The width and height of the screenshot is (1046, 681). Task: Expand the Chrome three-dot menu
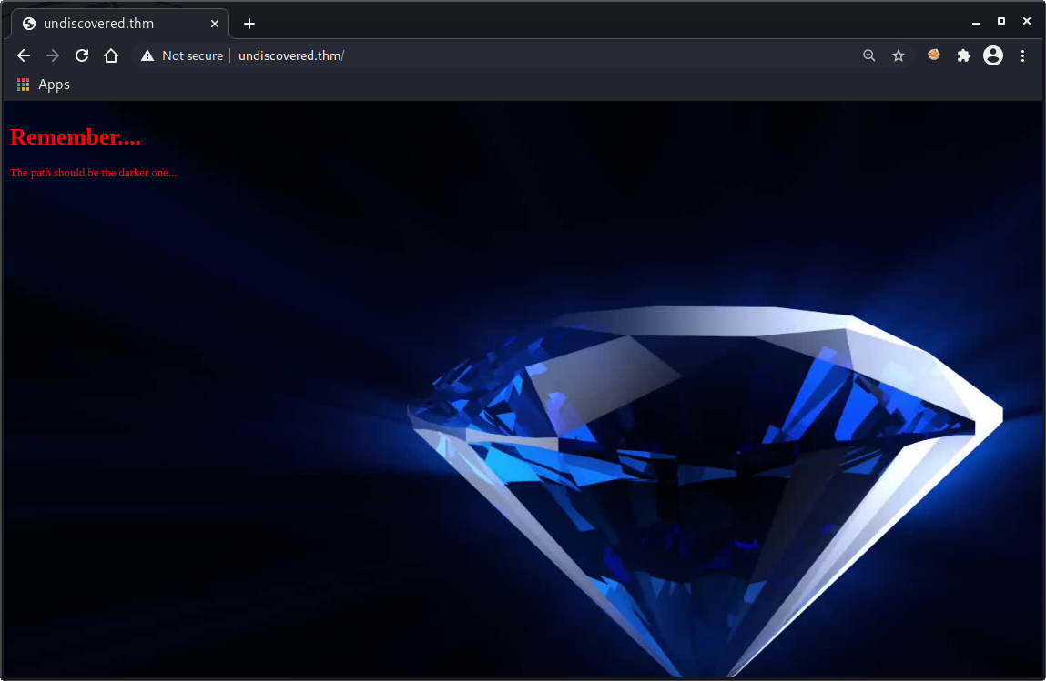pyautogui.click(x=1023, y=55)
